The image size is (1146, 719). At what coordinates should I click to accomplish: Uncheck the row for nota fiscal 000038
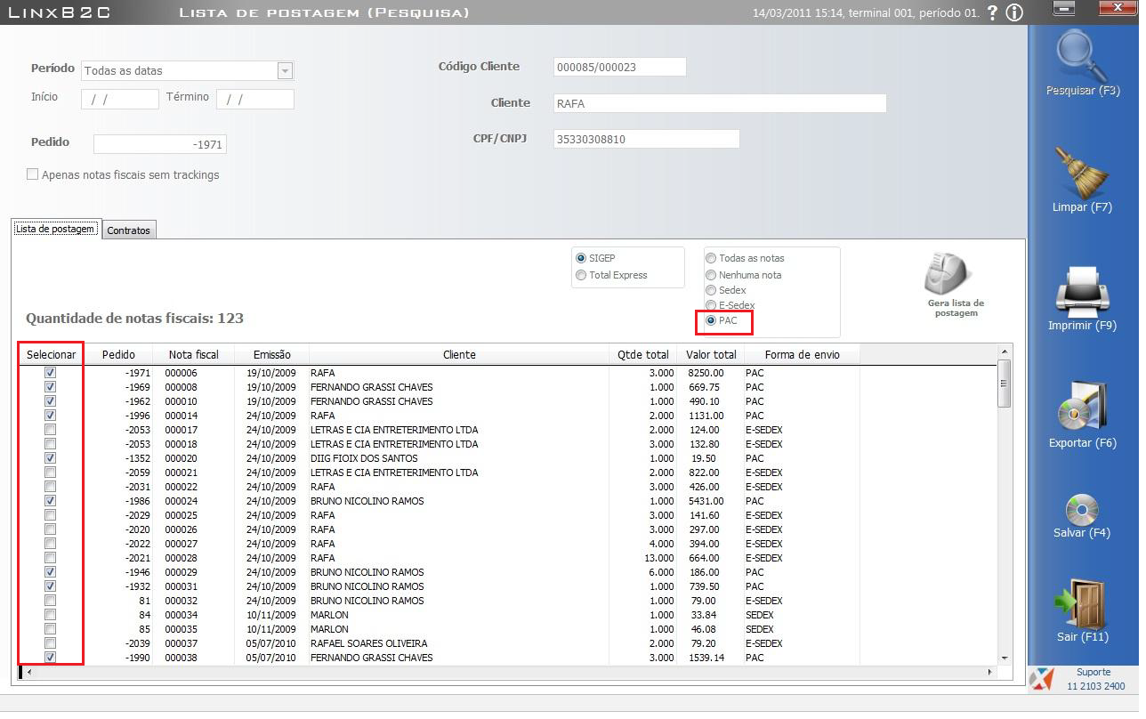click(51, 658)
